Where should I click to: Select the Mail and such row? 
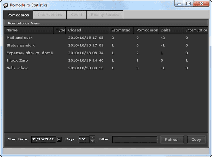(x=106, y=38)
